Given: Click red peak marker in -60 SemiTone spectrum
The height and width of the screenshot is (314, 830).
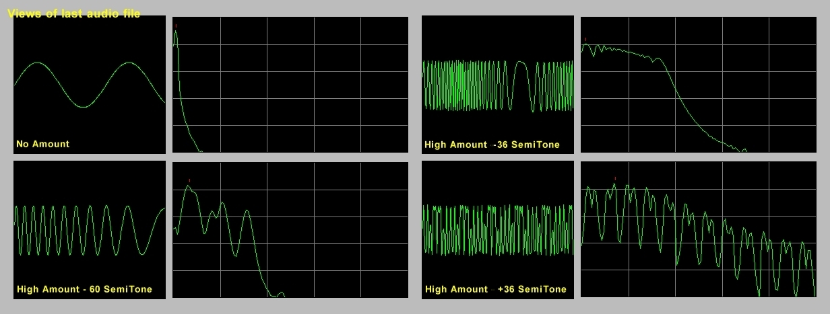Looking at the screenshot, I should (189, 180).
